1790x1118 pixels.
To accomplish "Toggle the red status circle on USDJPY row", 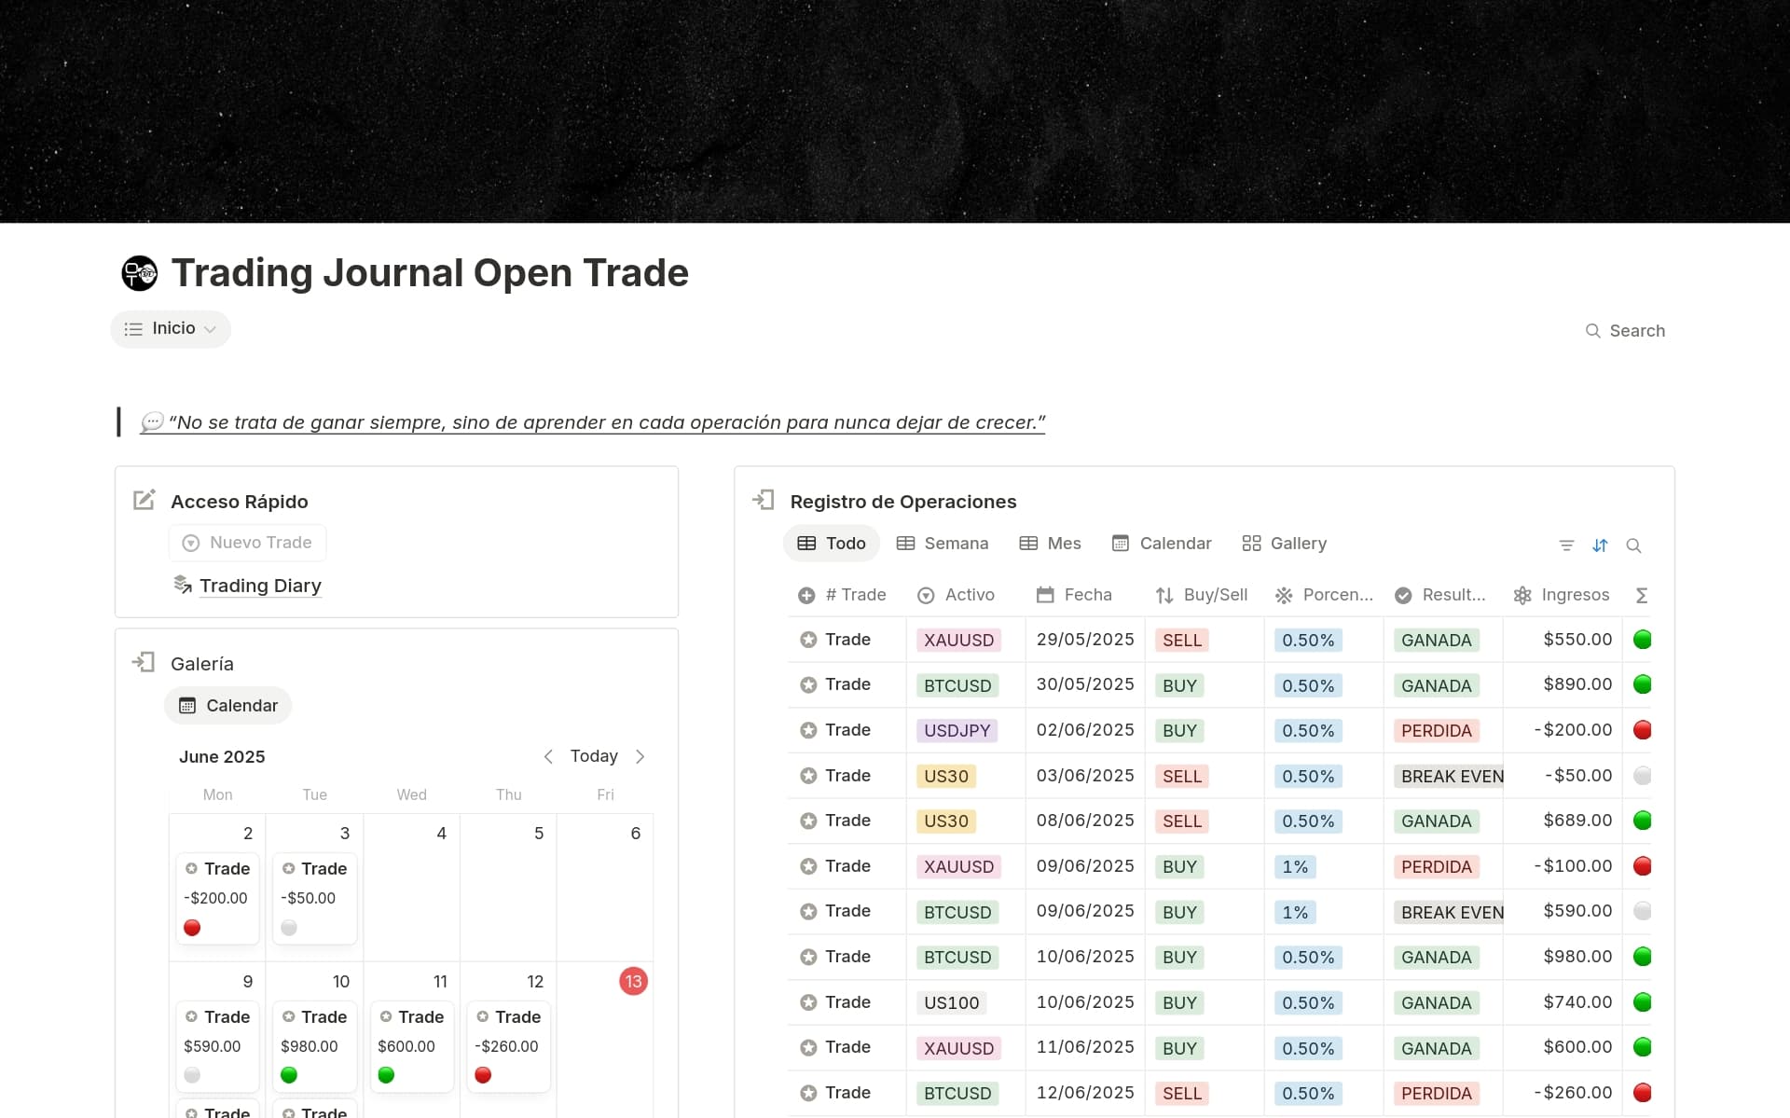I will pyautogui.click(x=1643, y=730).
